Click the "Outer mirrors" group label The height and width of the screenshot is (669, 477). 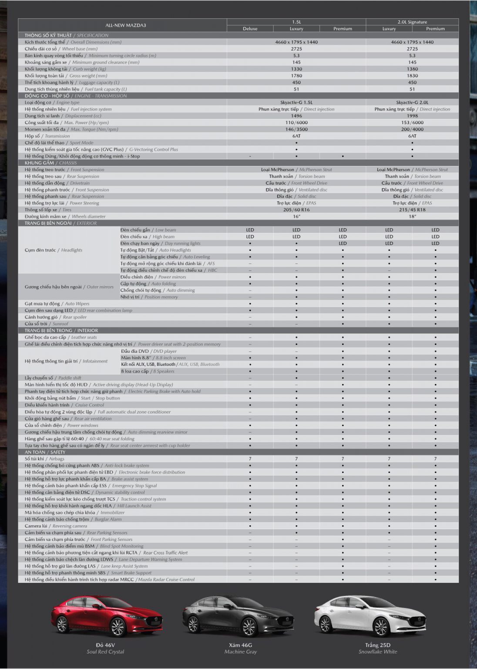click(x=69, y=287)
